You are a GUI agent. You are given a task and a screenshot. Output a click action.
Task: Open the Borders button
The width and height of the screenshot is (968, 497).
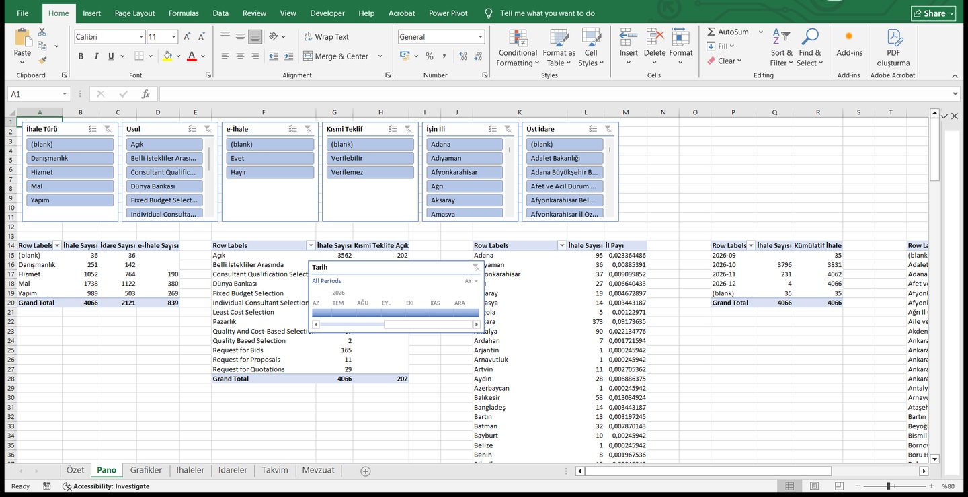click(138, 56)
